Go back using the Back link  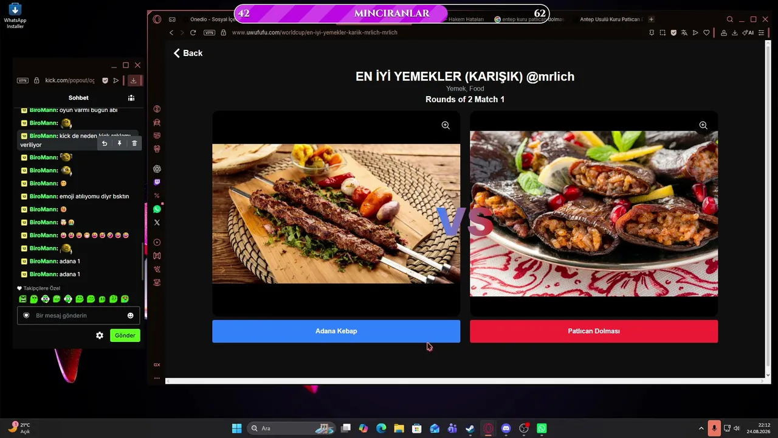(x=188, y=53)
